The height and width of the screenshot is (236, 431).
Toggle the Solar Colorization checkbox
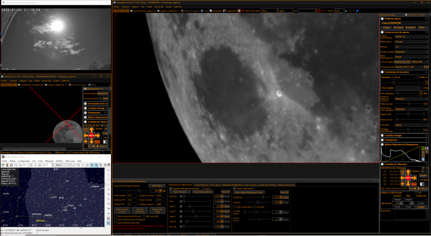click(234, 206)
